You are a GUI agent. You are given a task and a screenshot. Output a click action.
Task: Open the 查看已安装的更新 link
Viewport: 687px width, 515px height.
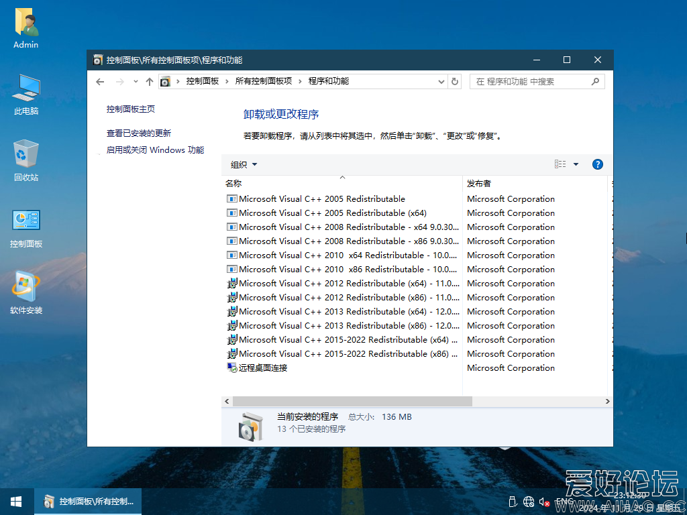tap(139, 133)
